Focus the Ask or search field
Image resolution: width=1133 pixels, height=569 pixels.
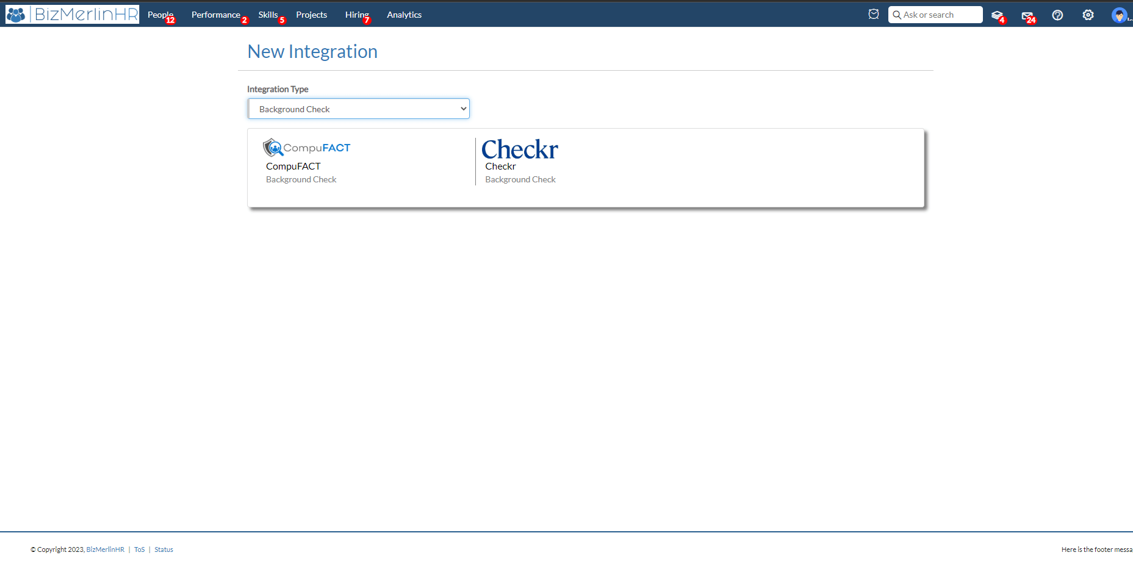click(935, 15)
